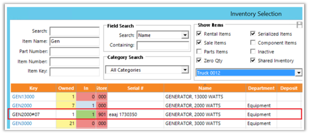Open the Truck 0012 location dropdown
Viewport: 309px width, 134px height.
click(x=298, y=73)
